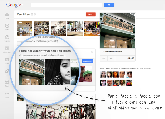Click the share arrow next to +1
This screenshot has height=119, width=165.
point(111,58)
